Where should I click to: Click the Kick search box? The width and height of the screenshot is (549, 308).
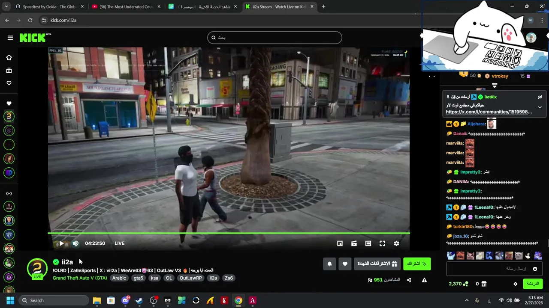[x=274, y=38]
